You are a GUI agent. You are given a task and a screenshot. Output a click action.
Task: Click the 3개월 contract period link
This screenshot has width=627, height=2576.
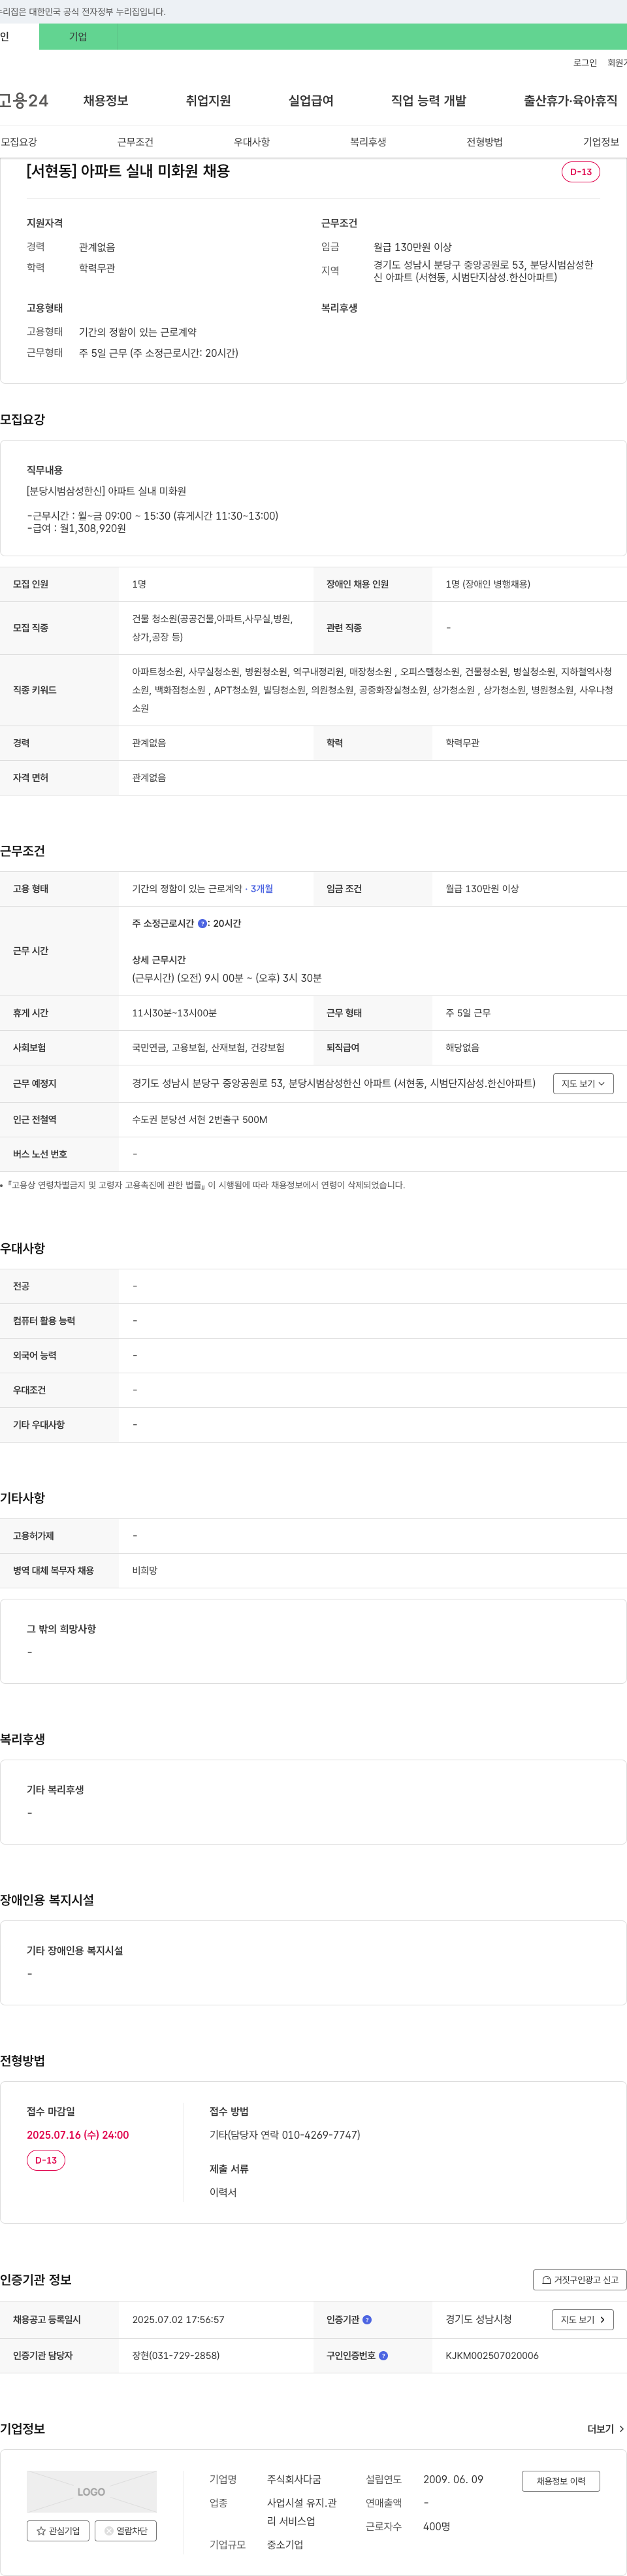pos(262,889)
